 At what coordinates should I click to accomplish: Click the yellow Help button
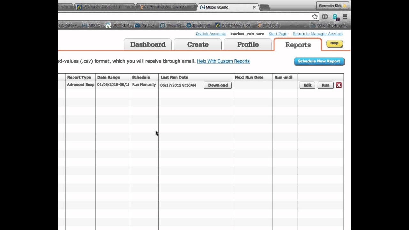click(x=335, y=43)
